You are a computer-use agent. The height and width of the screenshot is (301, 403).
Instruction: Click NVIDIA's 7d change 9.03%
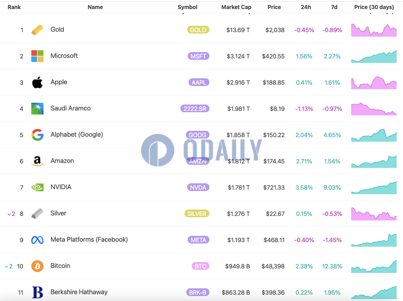332,187
